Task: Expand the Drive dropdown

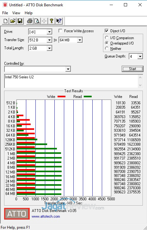Action: point(49,32)
